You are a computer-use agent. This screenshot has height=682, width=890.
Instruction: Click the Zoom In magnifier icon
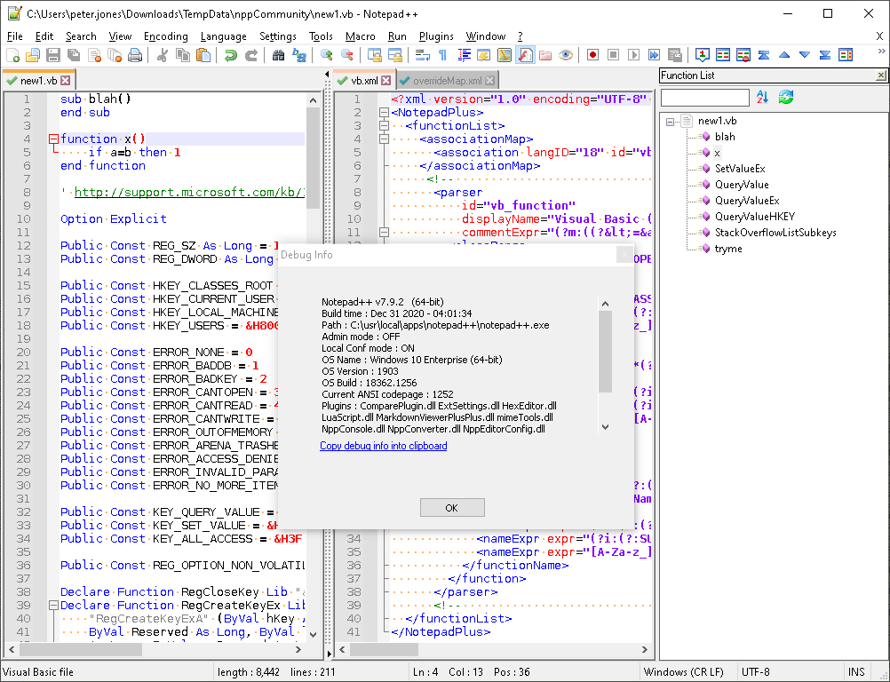point(326,55)
